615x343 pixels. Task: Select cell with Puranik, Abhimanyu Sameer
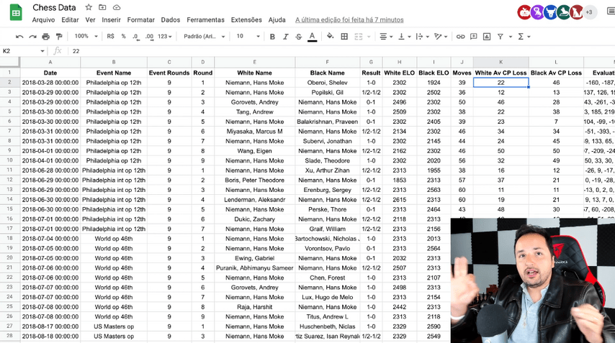254,267
